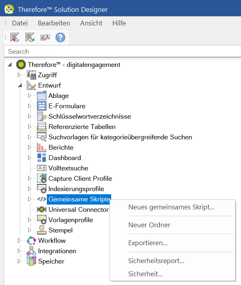Click the Vorlagenprofile icon
Image resolution: width=241 pixels, height=285 pixels.
(x=42, y=220)
